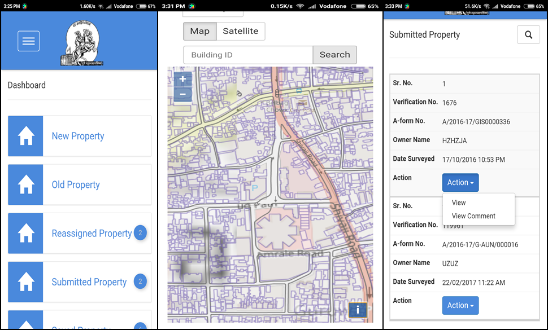548x330 pixels.
Task: Switch to Satellite view
Action: click(241, 32)
